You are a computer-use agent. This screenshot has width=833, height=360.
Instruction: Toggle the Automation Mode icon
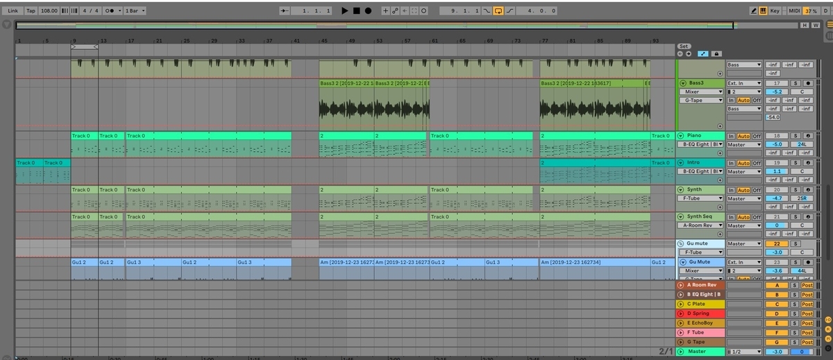click(703, 53)
